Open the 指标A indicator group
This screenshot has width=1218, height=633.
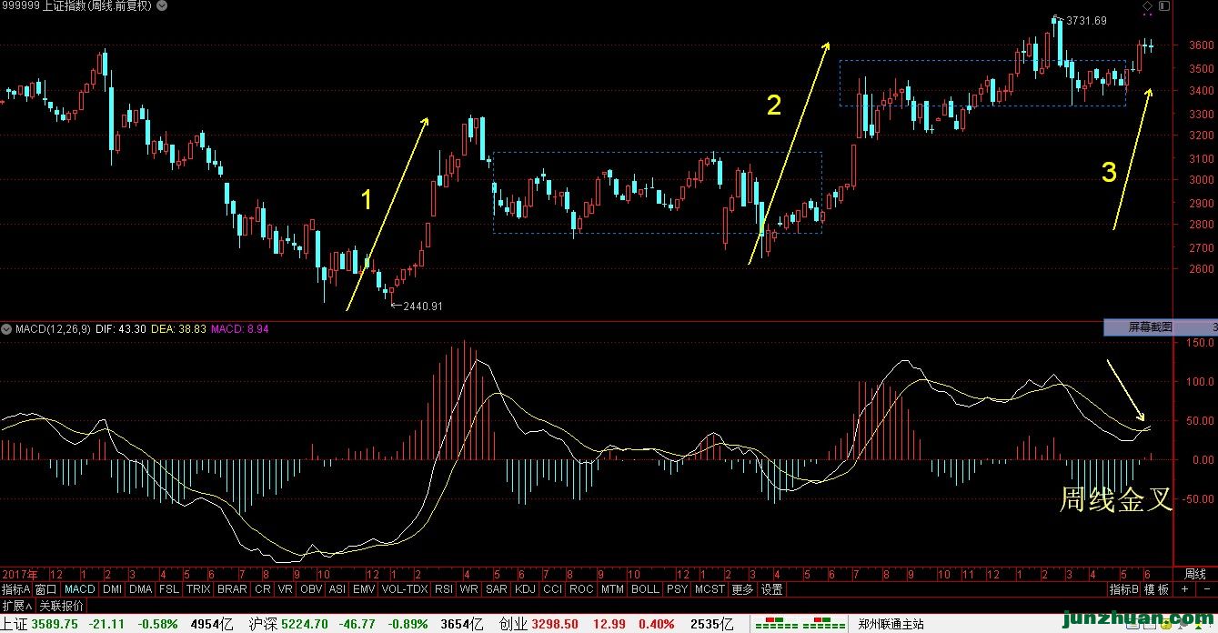[x=15, y=589]
